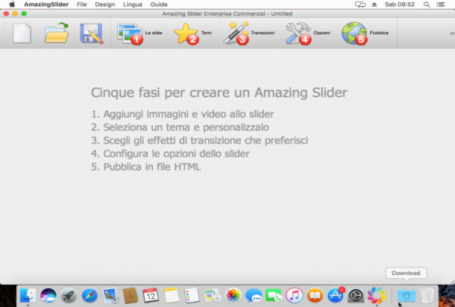
Task: Click the colorful pinwheel app in Dock
Action: 377,296
